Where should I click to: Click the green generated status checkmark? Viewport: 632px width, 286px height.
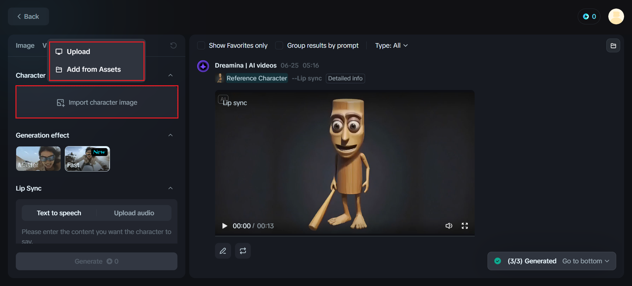(x=498, y=261)
